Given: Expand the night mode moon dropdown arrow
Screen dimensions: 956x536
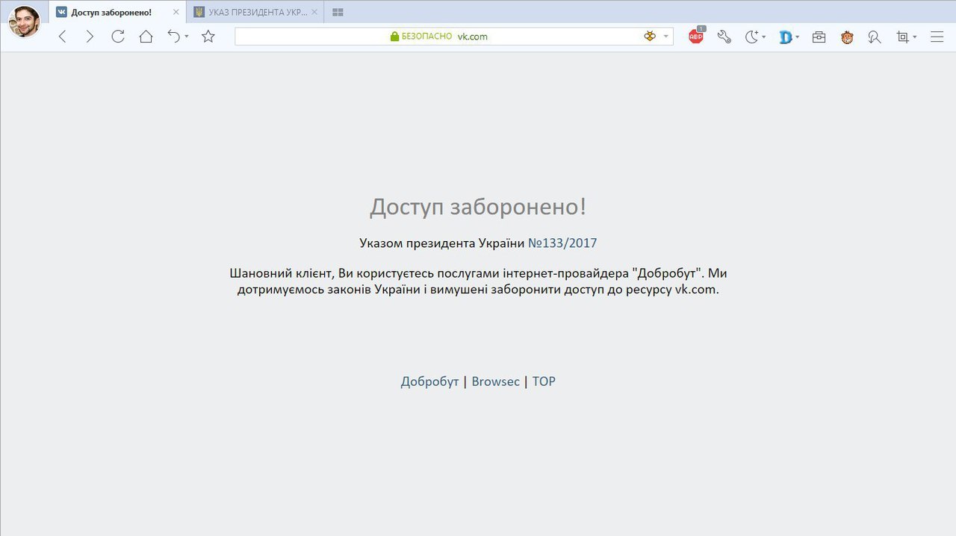Looking at the screenshot, I should (764, 37).
